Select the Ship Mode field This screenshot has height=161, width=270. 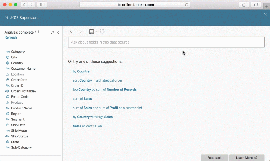(x=19, y=131)
